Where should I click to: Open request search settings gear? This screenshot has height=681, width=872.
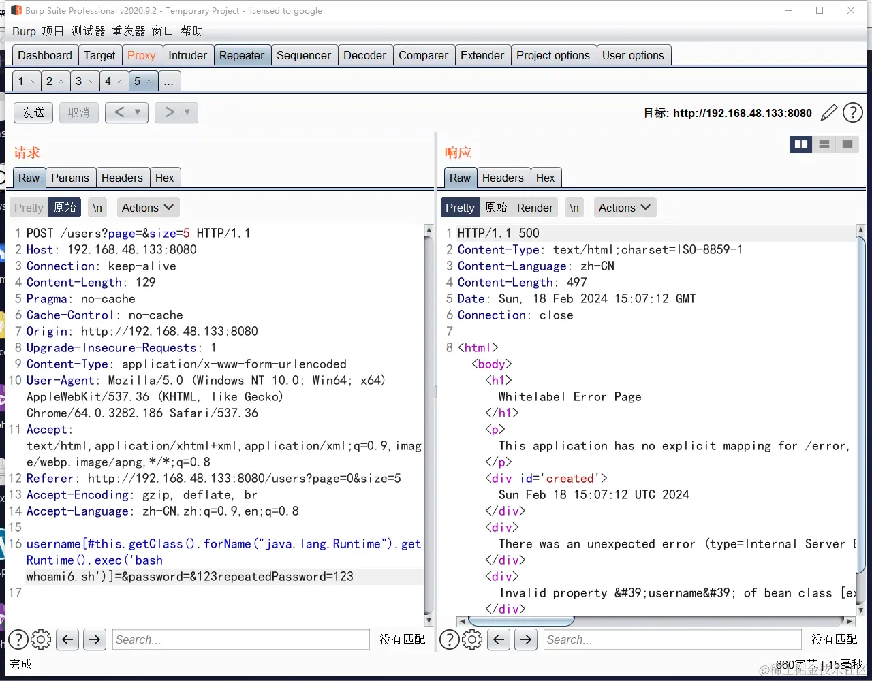point(41,639)
